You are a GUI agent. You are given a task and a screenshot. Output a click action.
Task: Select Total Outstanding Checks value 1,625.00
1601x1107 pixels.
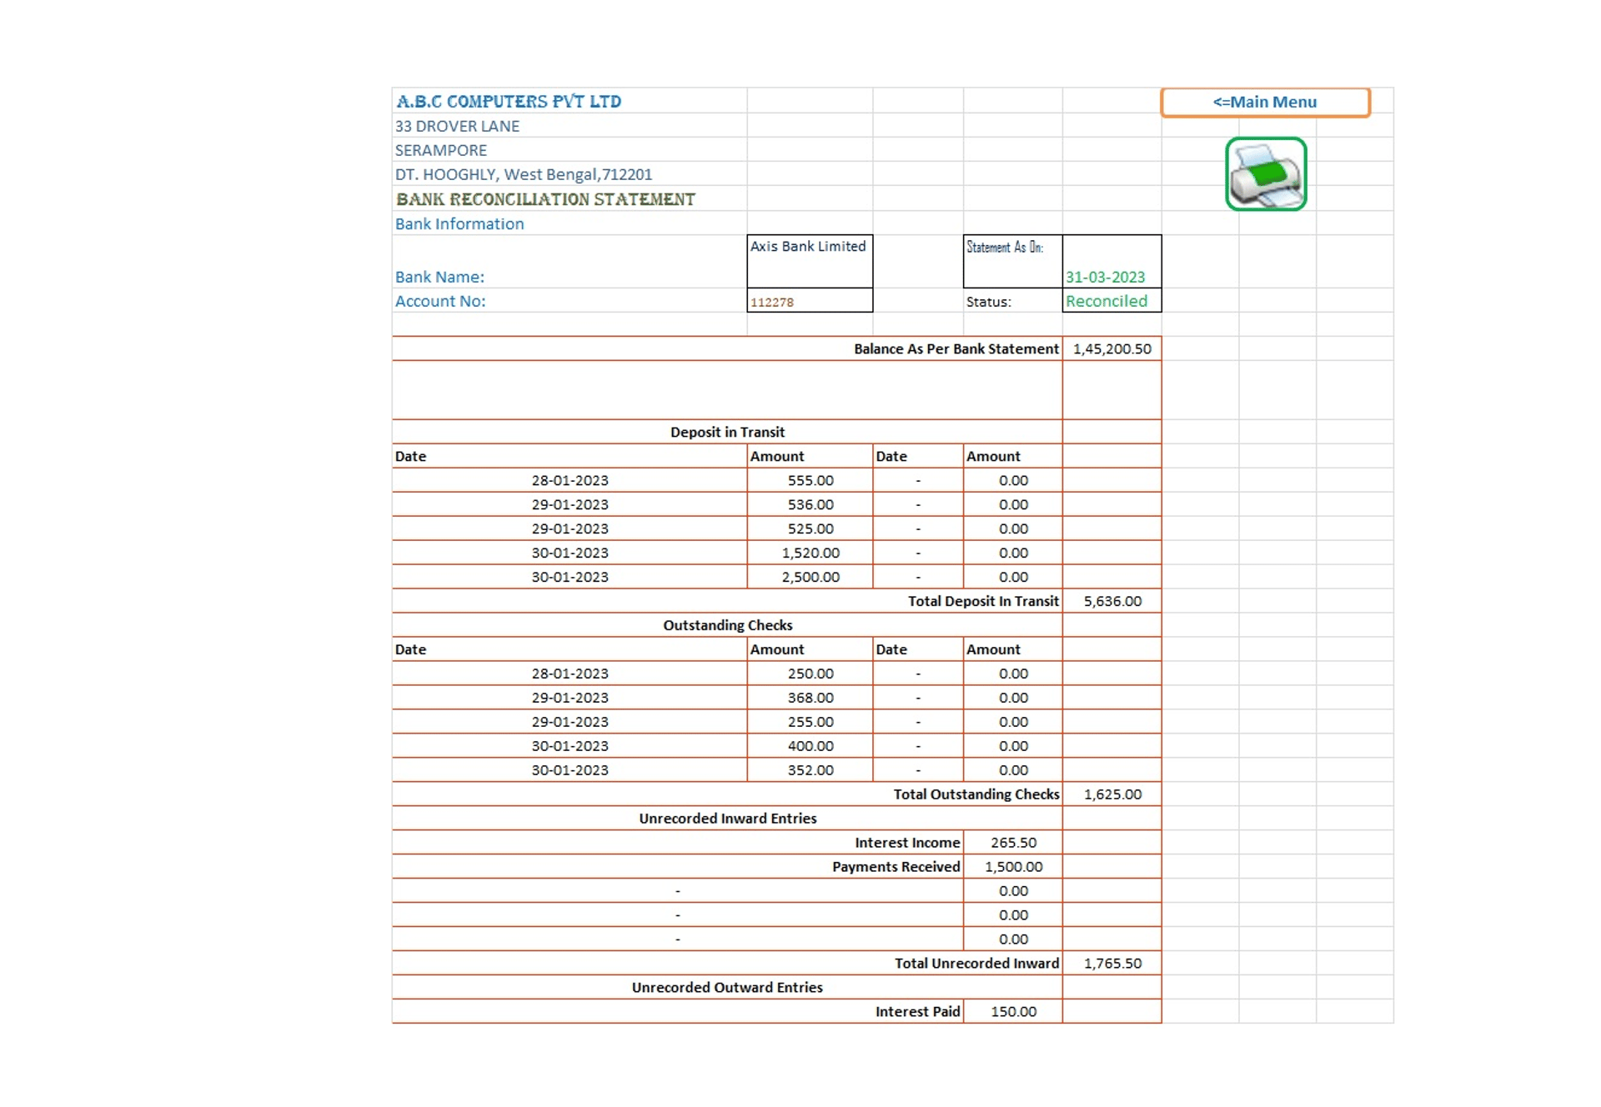point(1112,794)
